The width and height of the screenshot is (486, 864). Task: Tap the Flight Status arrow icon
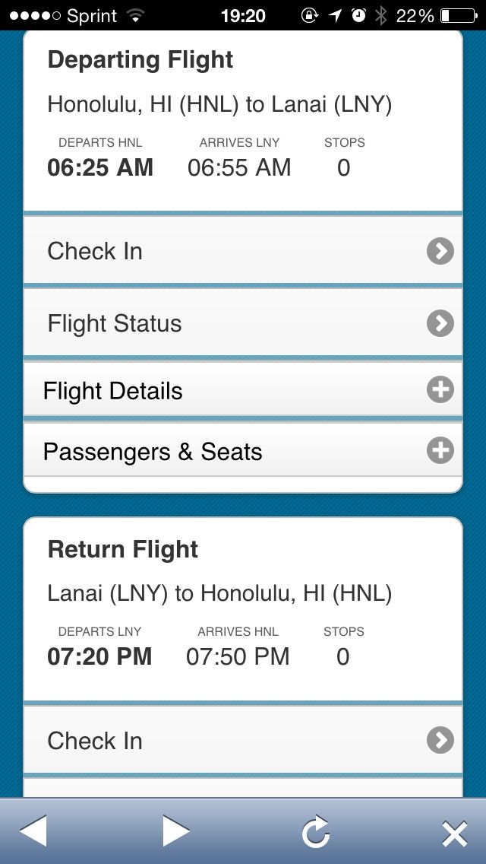click(440, 323)
